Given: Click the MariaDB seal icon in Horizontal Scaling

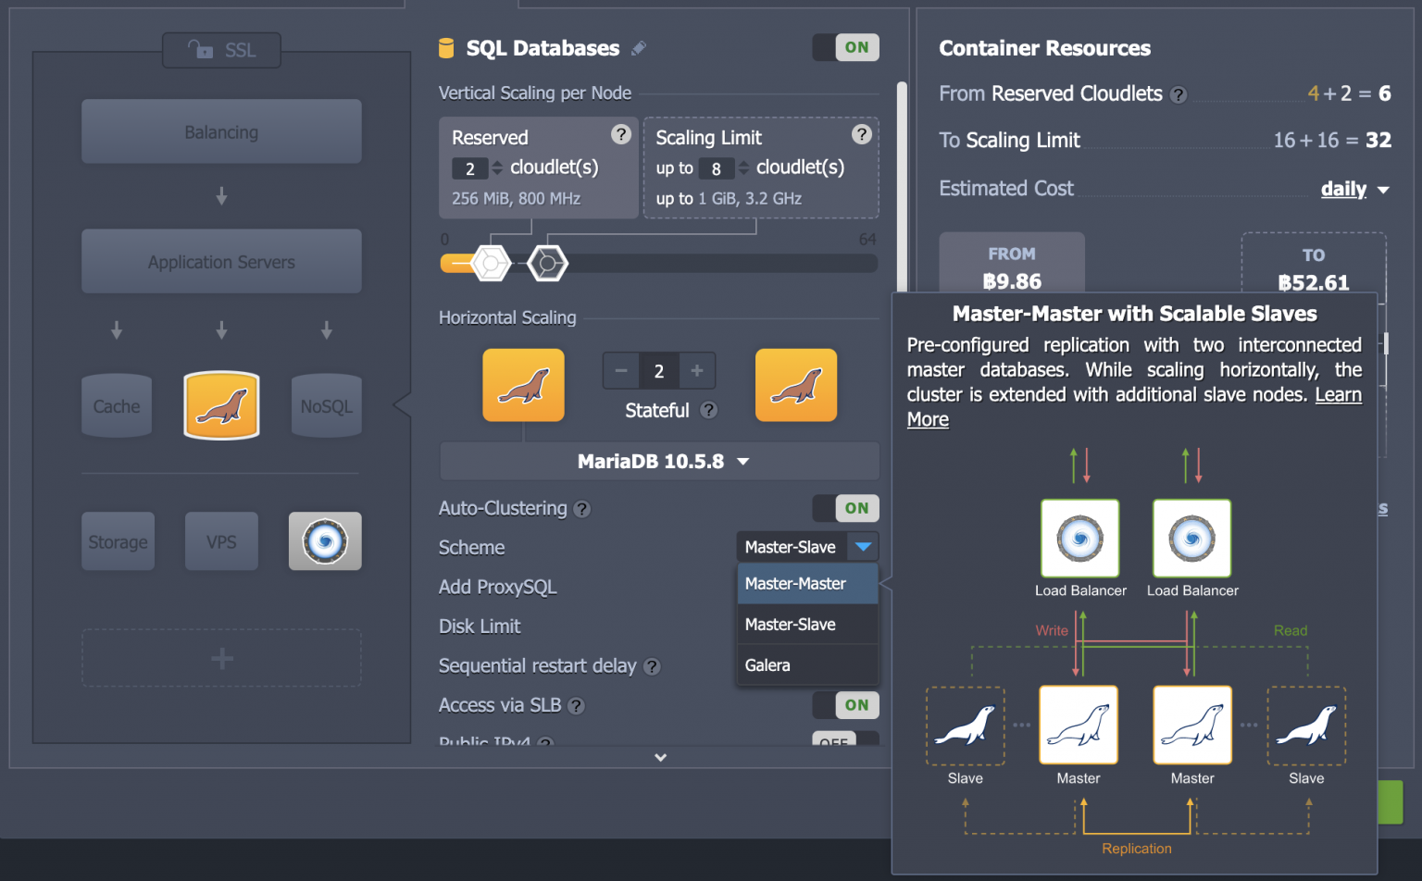Looking at the screenshot, I should (523, 385).
